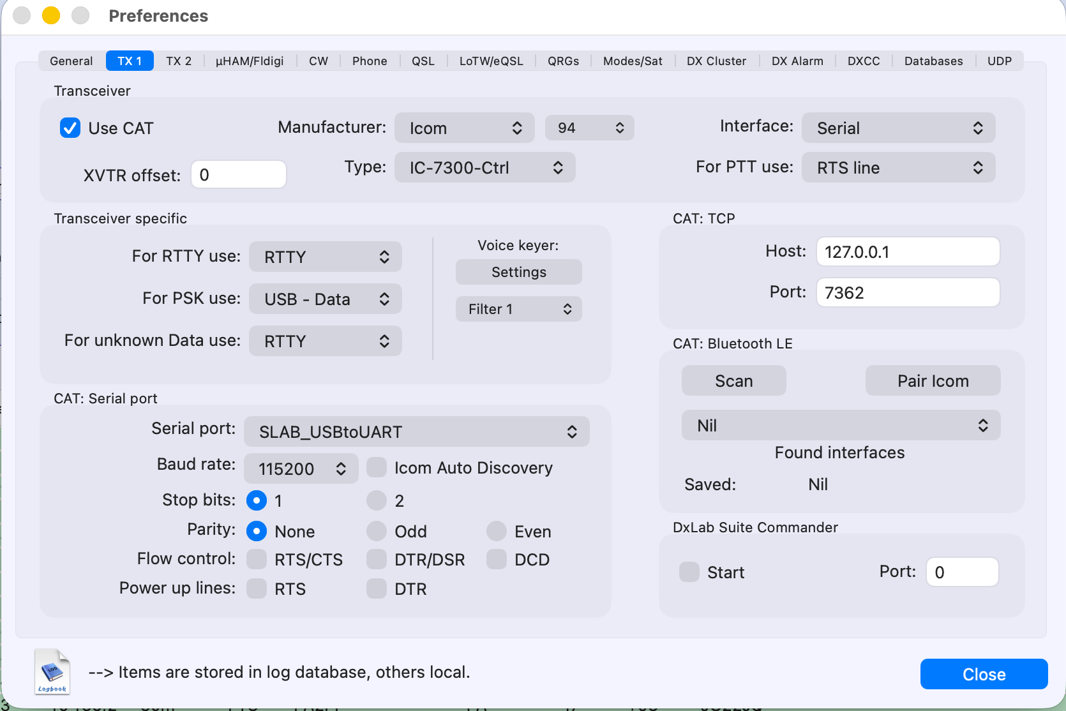This screenshot has width=1066, height=711.
Task: Switch to the DX Cluster tab
Action: click(x=716, y=61)
